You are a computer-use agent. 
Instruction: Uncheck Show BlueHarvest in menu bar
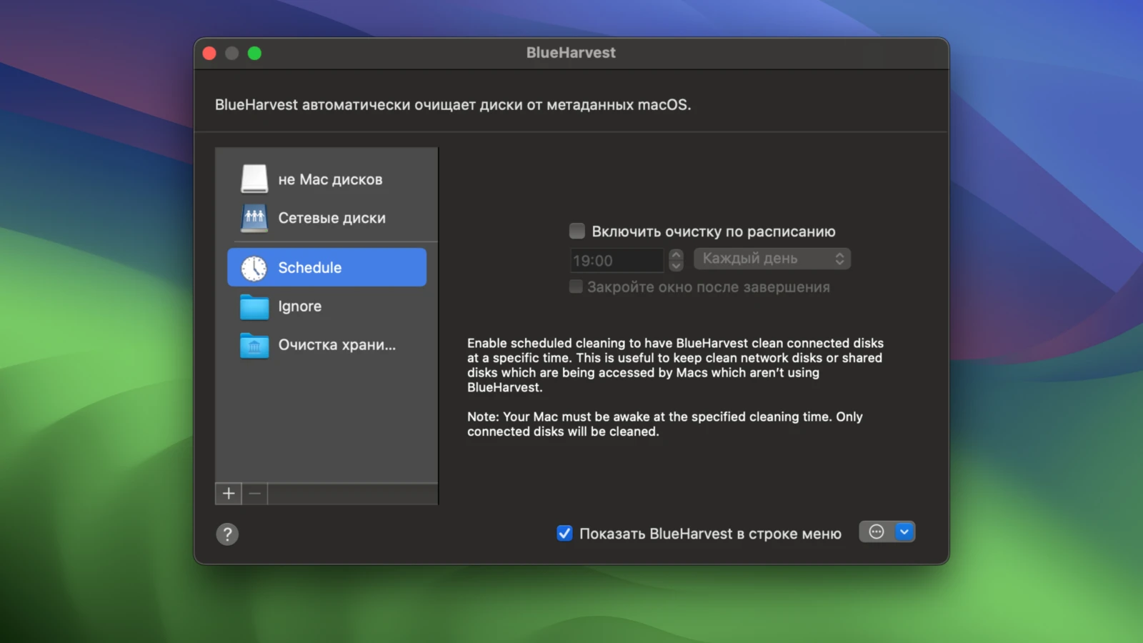[x=564, y=533]
